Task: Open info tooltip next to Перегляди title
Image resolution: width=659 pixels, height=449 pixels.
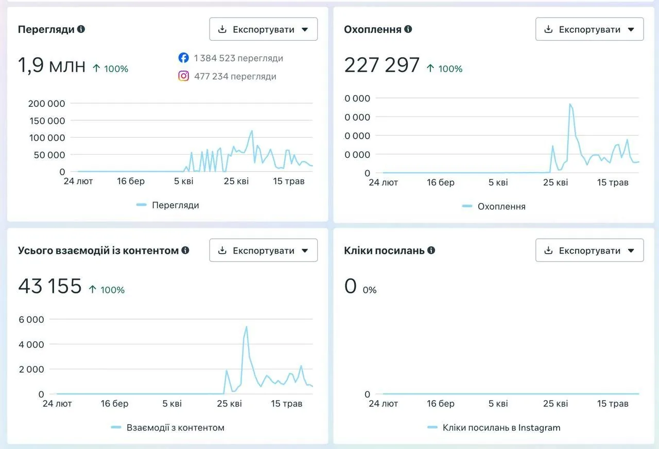Action: [81, 29]
